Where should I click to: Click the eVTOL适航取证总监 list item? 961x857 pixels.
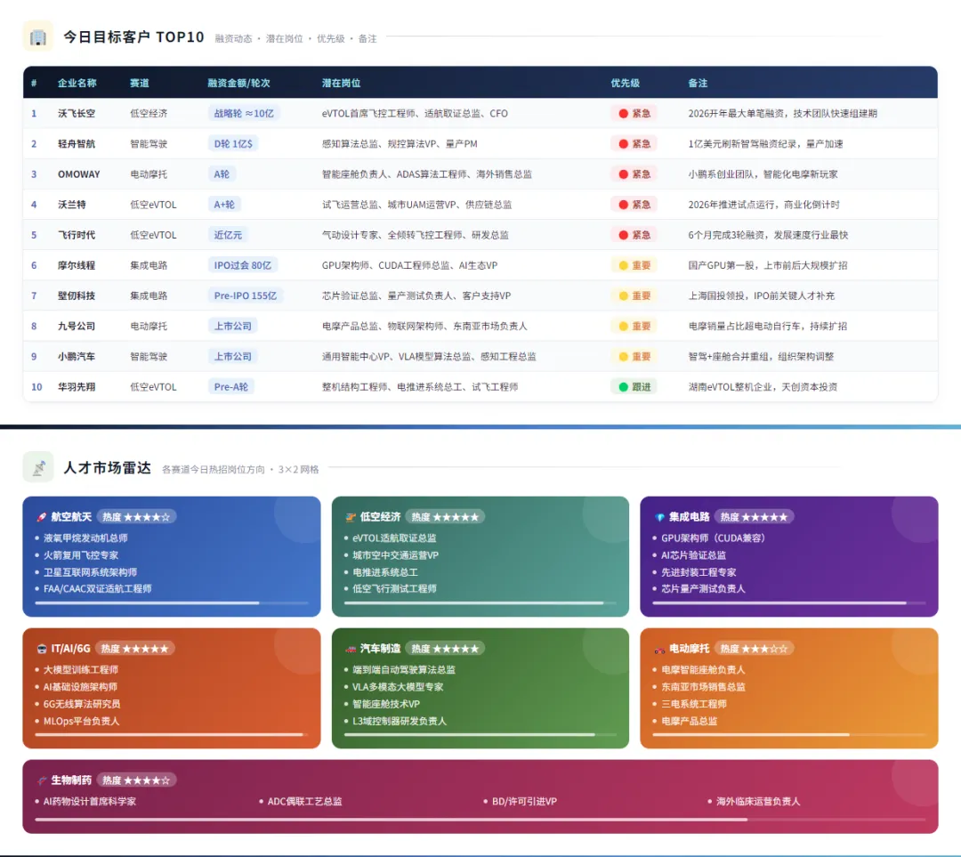(x=394, y=538)
